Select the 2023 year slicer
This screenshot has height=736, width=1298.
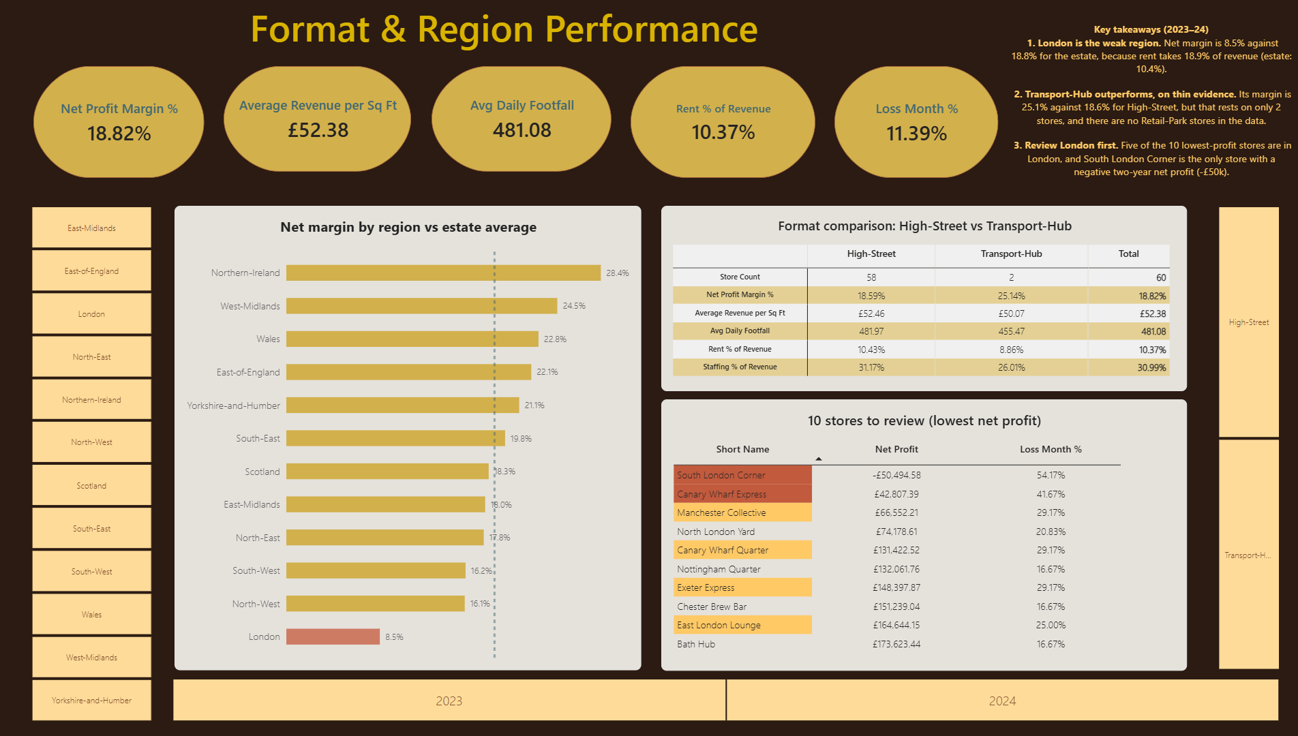pos(449,700)
